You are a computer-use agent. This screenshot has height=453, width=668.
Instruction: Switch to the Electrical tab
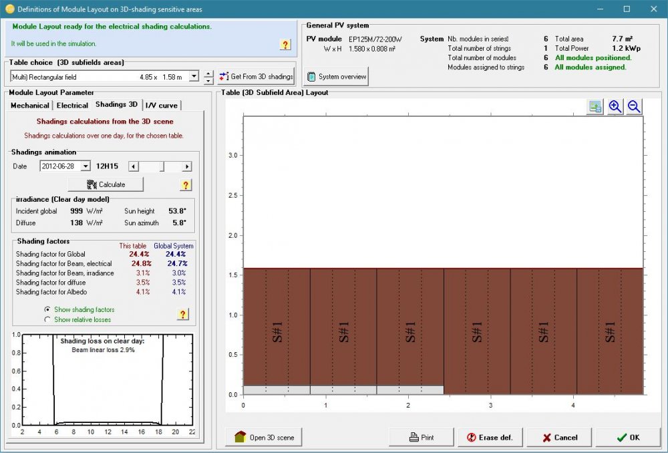(72, 106)
